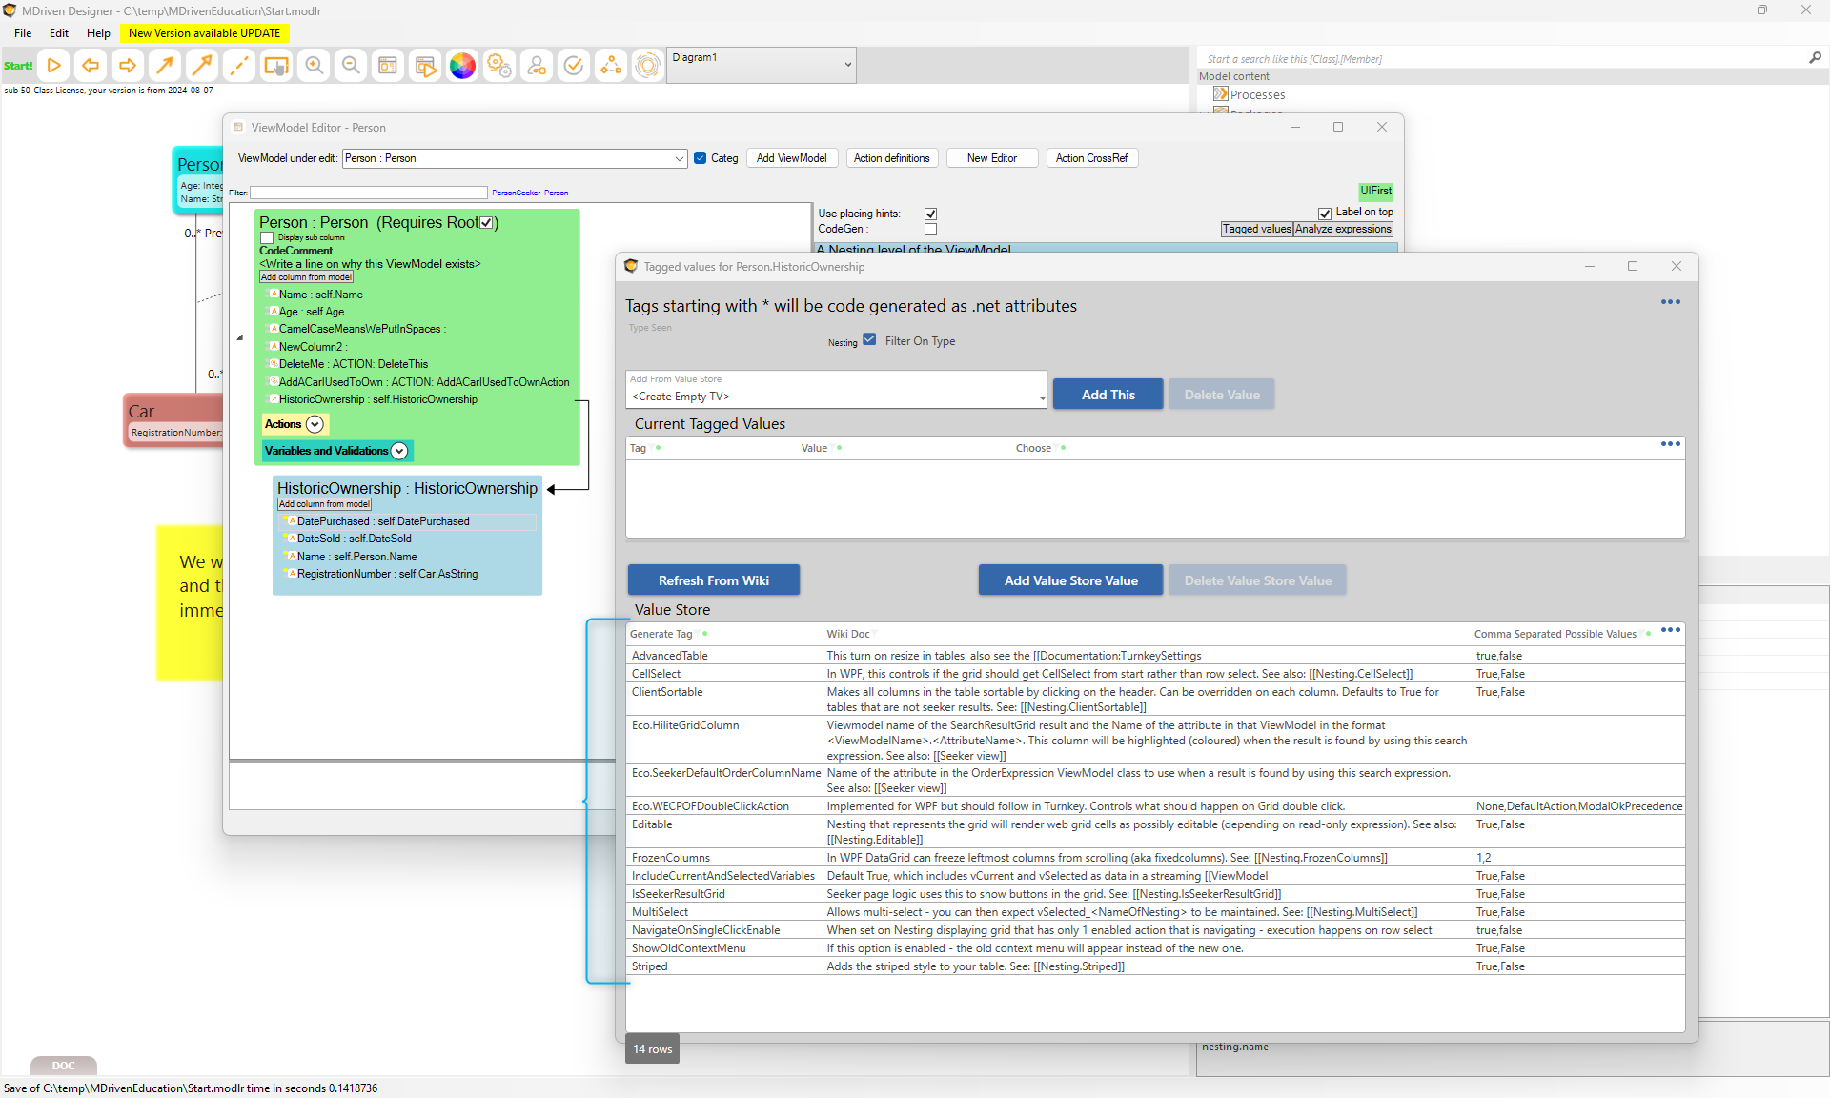Toggle the Use placing hints checkbox
Image resolution: width=1830 pixels, height=1098 pixels.
click(930, 213)
